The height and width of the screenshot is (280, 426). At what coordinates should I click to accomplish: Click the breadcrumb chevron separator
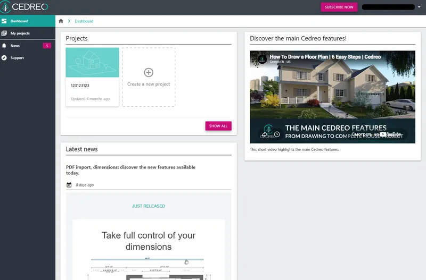(x=69, y=21)
